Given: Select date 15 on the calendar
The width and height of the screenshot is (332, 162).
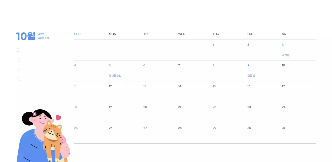Looking at the screenshot, I should coord(214,86).
